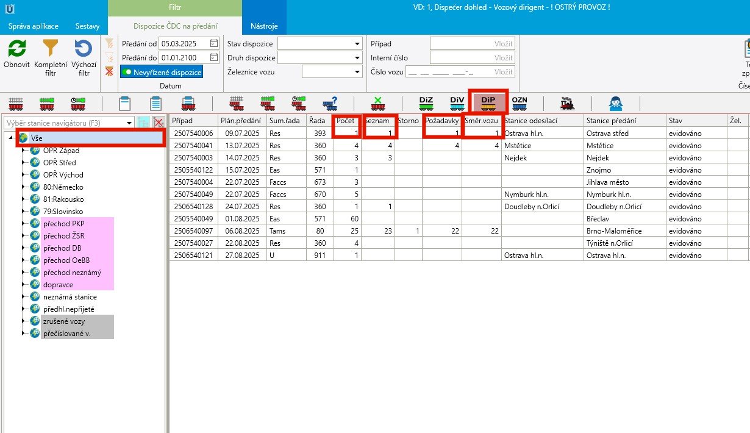The width and height of the screenshot is (750, 433).
Task: Reset with Výchozí filtr icon
Action: coord(84,49)
